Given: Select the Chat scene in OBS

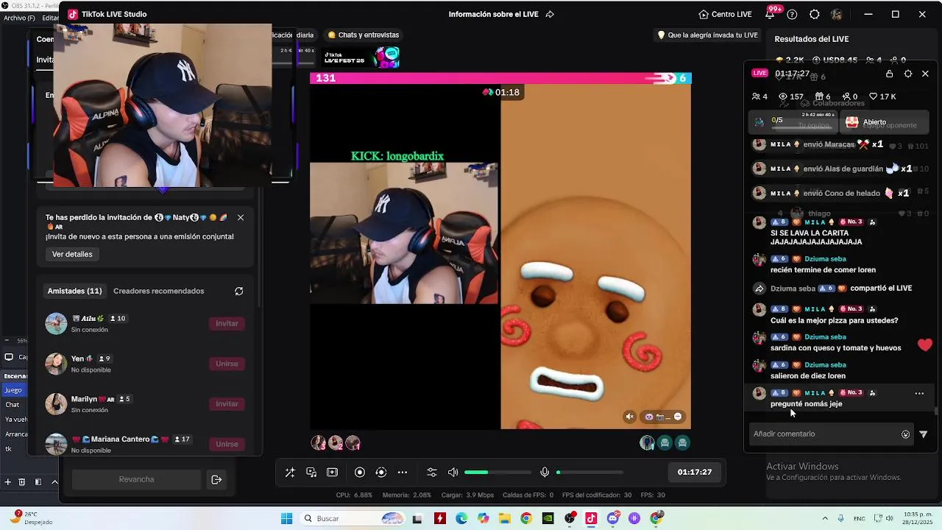Looking at the screenshot, I should (13, 405).
